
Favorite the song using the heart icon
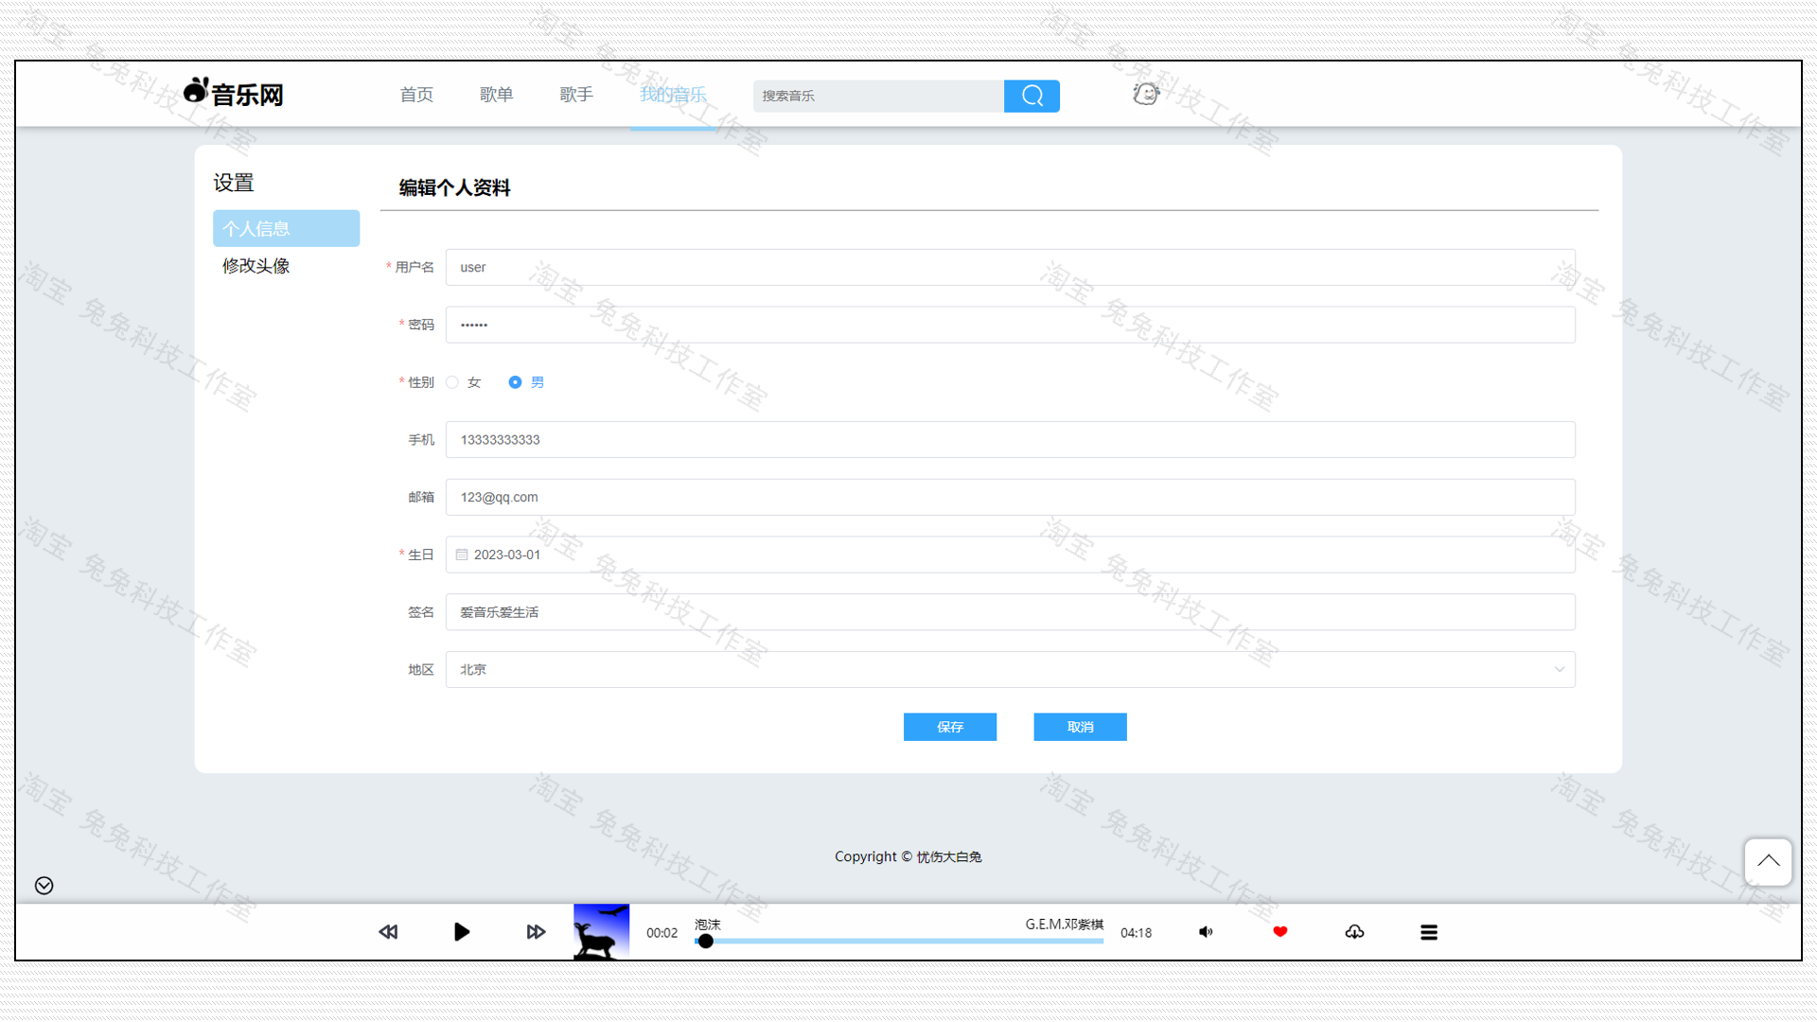(x=1279, y=931)
